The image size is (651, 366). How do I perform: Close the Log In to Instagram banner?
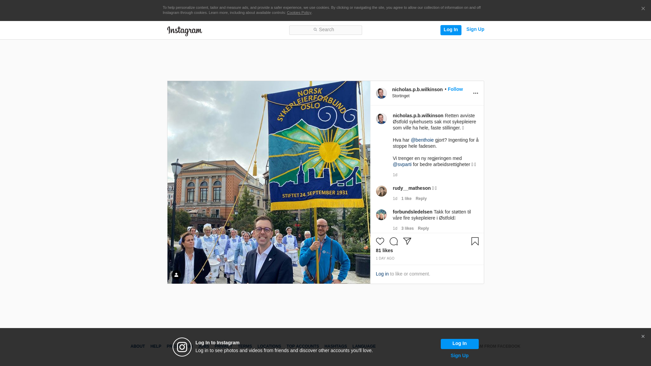coord(643,337)
